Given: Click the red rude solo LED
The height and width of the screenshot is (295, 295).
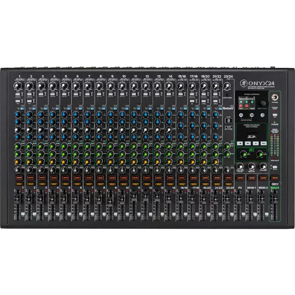Looking at the screenshot, I should pos(275,158).
